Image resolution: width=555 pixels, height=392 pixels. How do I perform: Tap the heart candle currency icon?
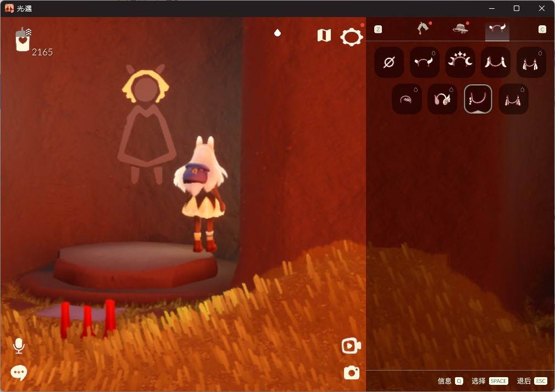[x=23, y=40]
